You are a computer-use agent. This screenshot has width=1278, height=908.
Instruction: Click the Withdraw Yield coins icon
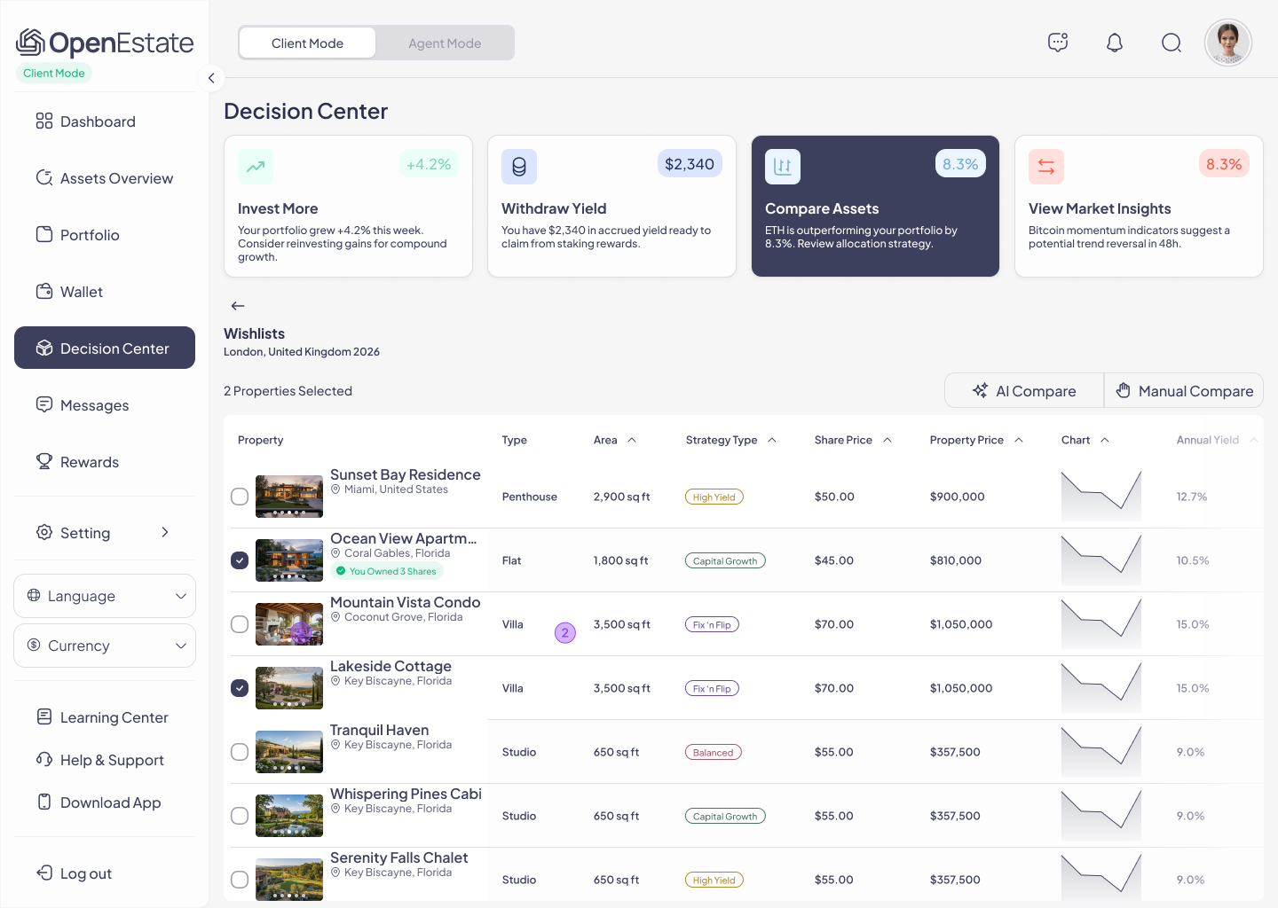pos(519,167)
